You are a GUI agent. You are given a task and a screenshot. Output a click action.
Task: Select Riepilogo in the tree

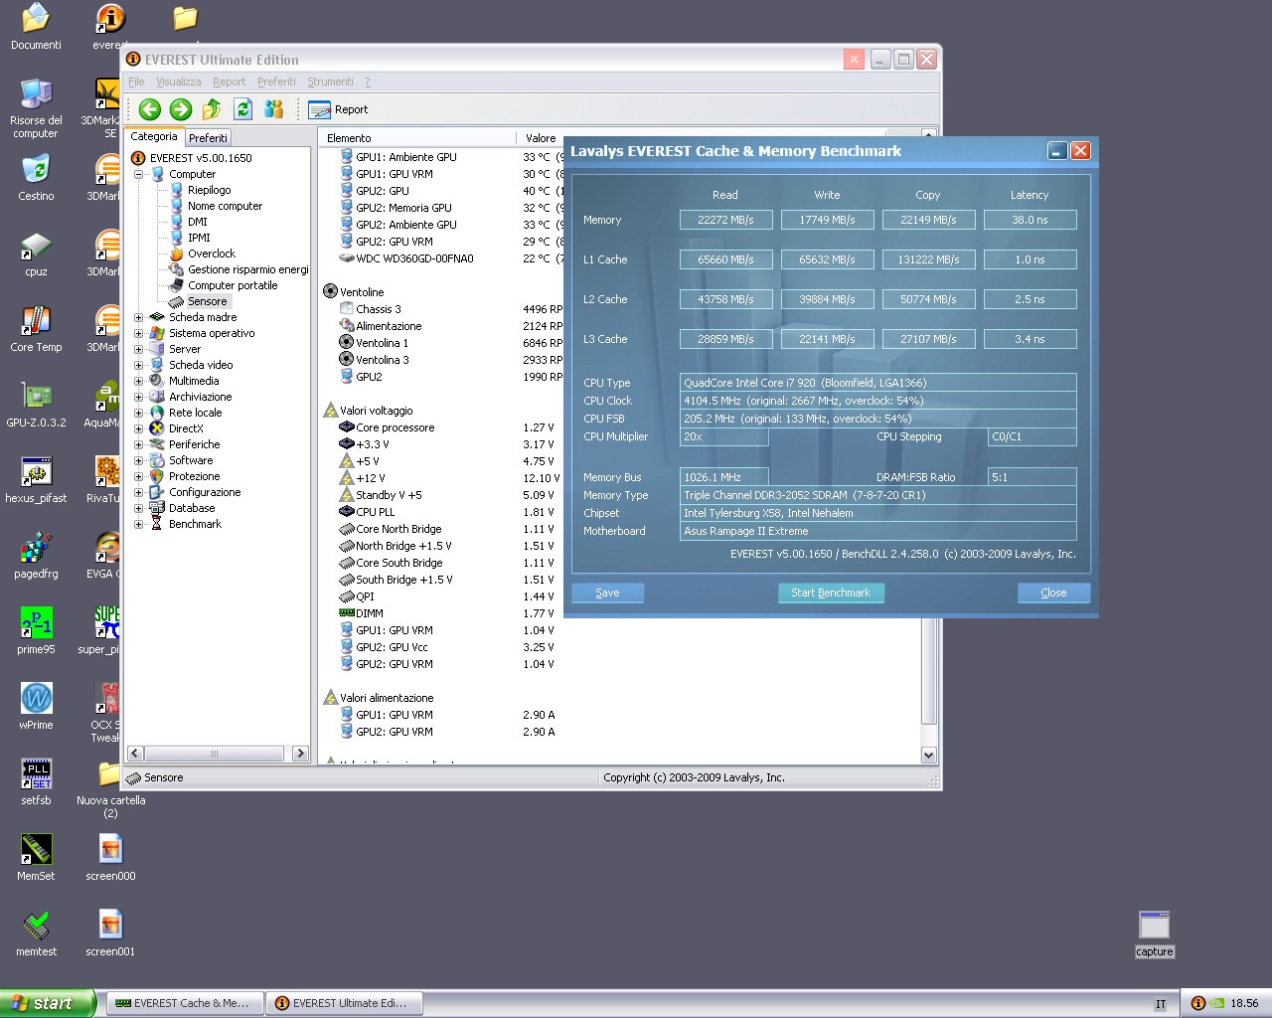(209, 190)
